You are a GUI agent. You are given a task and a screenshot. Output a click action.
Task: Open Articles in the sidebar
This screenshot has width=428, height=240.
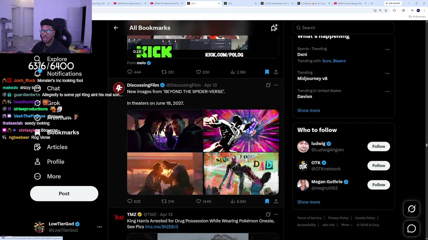tap(51, 147)
